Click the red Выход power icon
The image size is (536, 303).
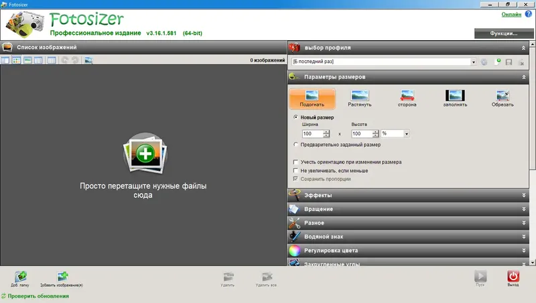(x=513, y=276)
